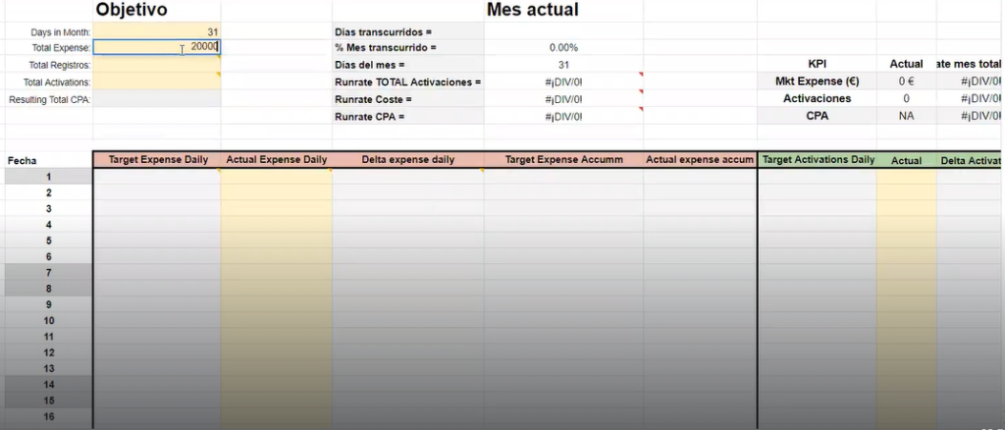Select the 0.00% value cell

(x=563, y=47)
